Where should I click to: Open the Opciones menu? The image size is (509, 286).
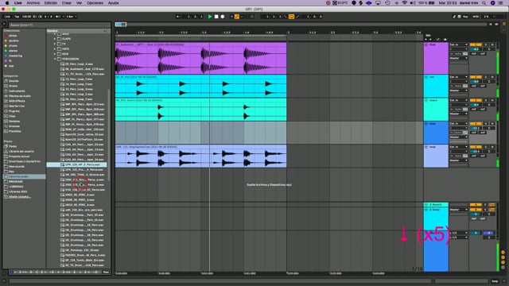click(95, 3)
